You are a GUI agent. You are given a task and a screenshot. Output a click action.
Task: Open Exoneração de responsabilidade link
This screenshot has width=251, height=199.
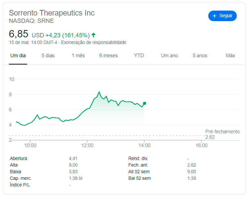94,43
